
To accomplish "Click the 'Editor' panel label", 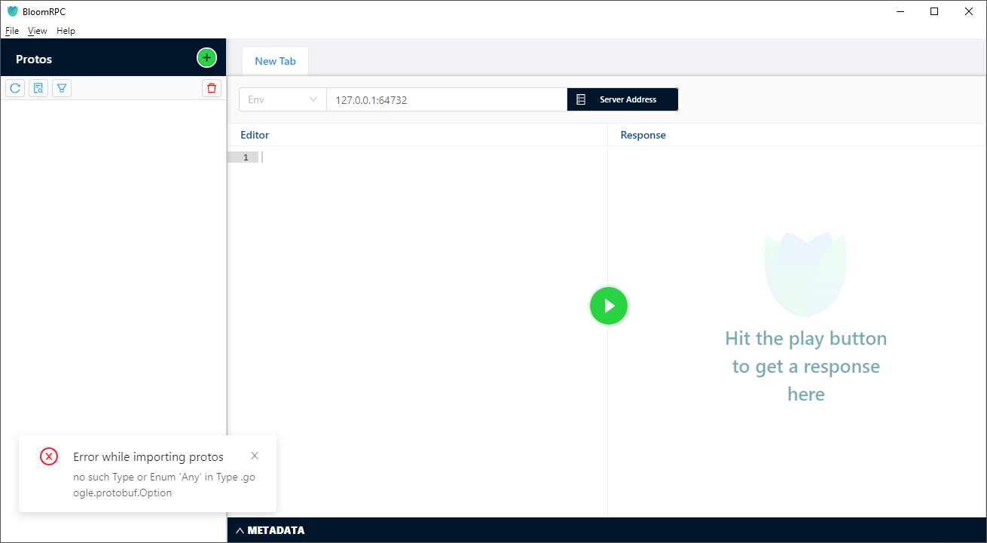I will [x=255, y=135].
